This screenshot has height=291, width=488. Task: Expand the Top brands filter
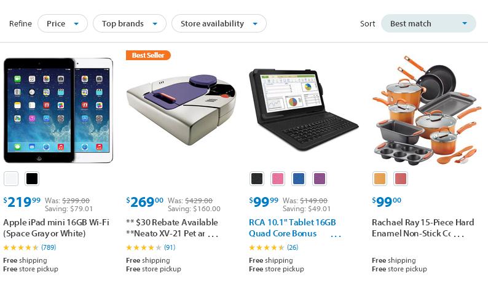click(129, 24)
